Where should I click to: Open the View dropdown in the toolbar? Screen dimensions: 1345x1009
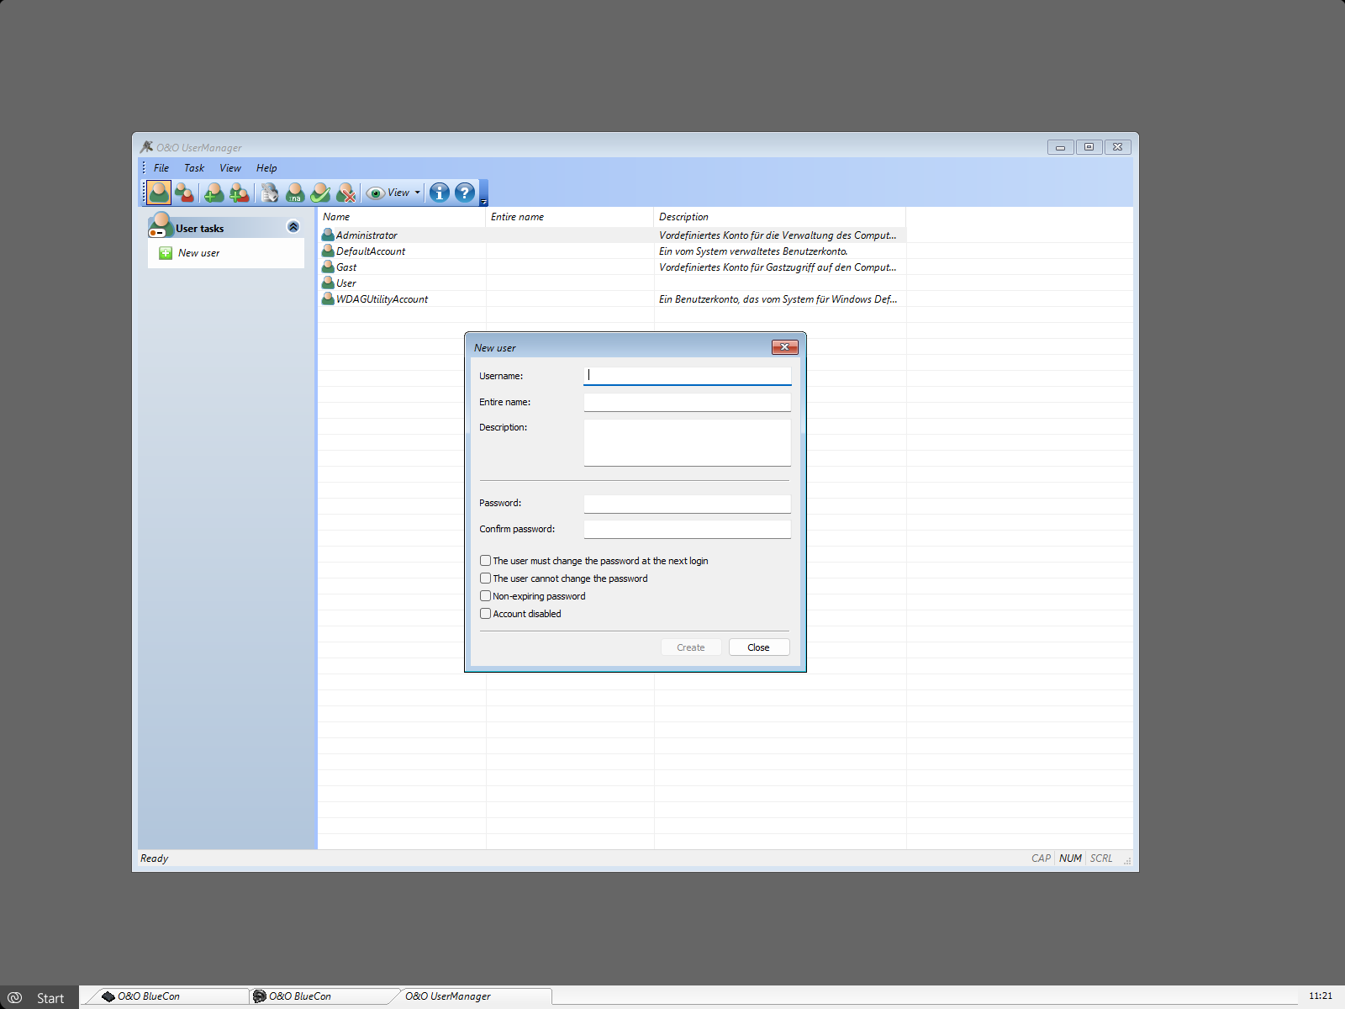393,193
